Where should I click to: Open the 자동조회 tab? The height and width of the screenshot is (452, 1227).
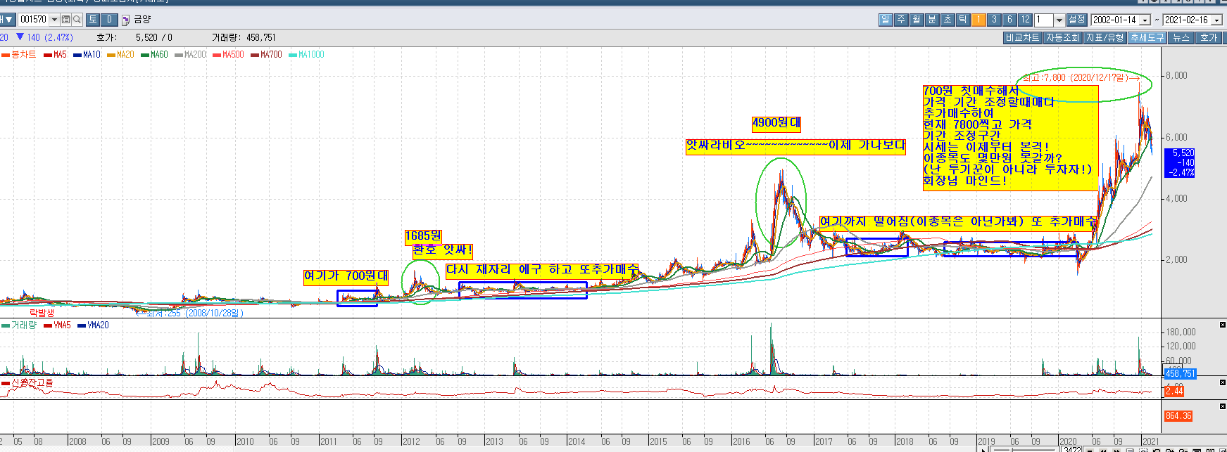pyautogui.click(x=1062, y=38)
